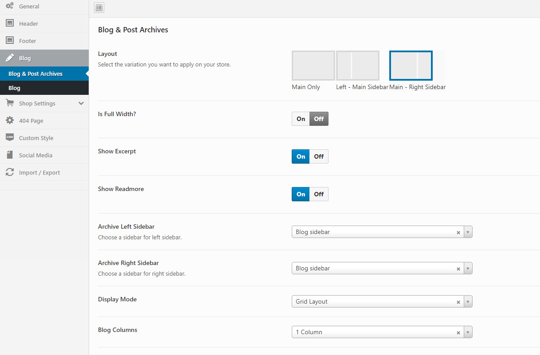Image resolution: width=540 pixels, height=355 pixels.
Task: Click the expand-all sections icon at top
Action: [99, 7]
